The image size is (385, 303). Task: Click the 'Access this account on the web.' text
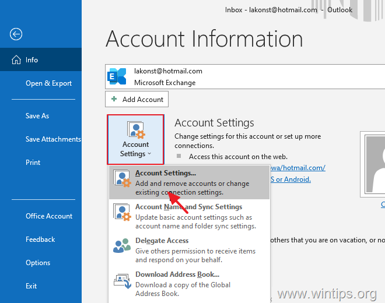pos(238,157)
